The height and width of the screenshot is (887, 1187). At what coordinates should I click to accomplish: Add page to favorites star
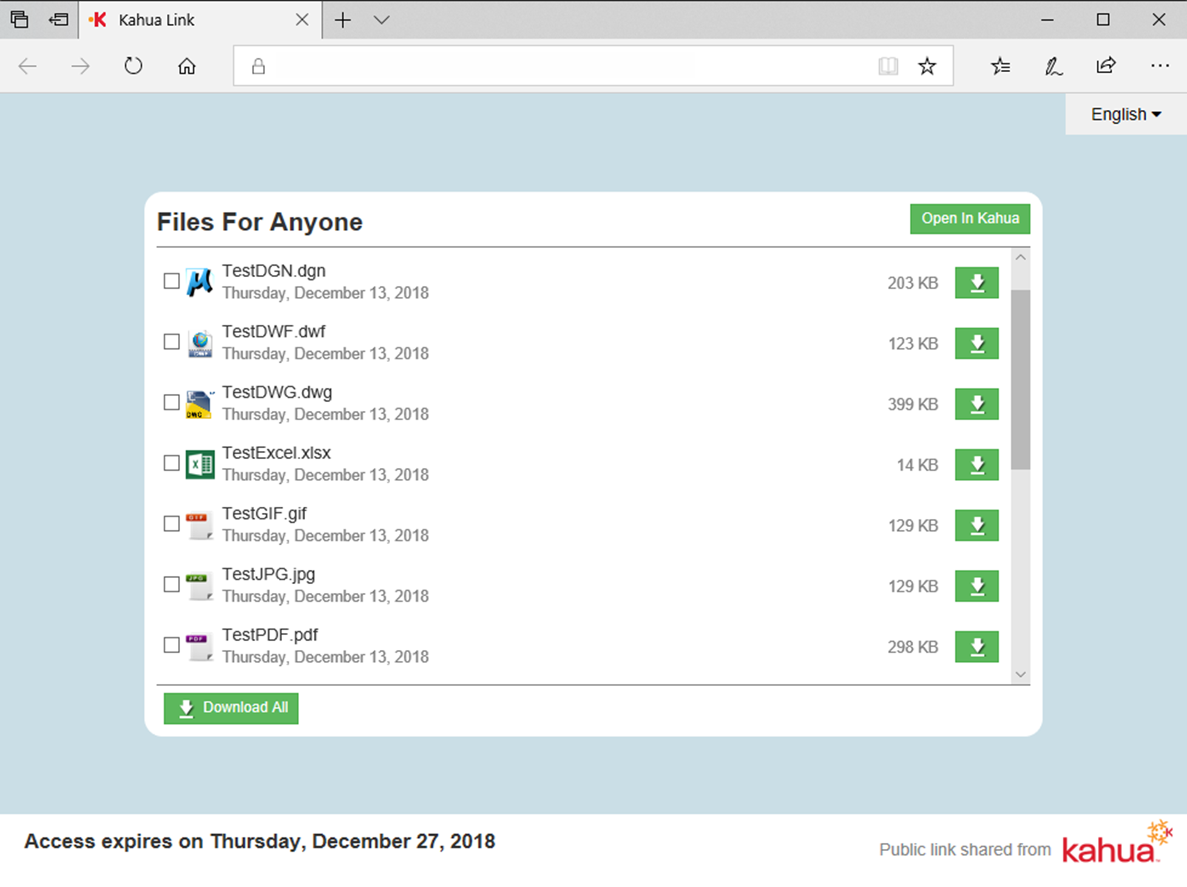click(x=927, y=66)
